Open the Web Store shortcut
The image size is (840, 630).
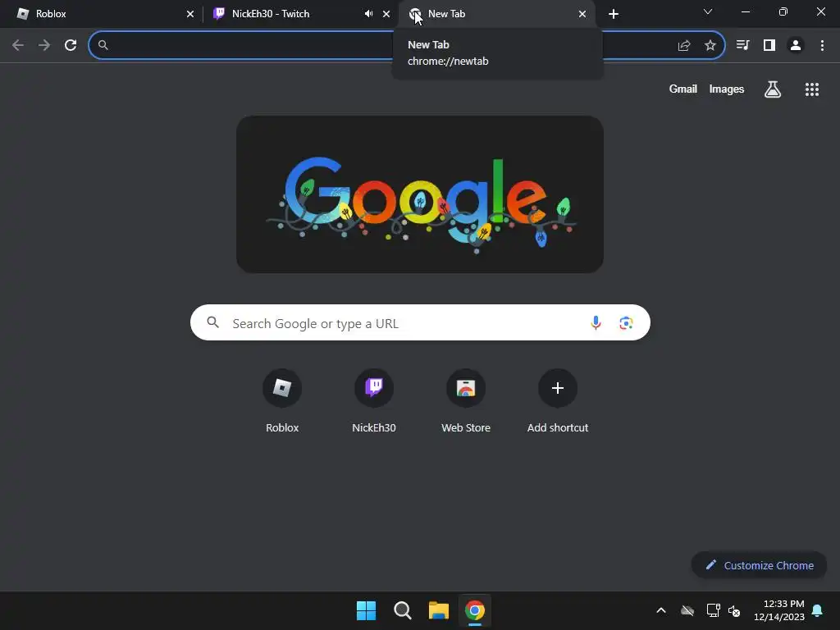coord(466,400)
